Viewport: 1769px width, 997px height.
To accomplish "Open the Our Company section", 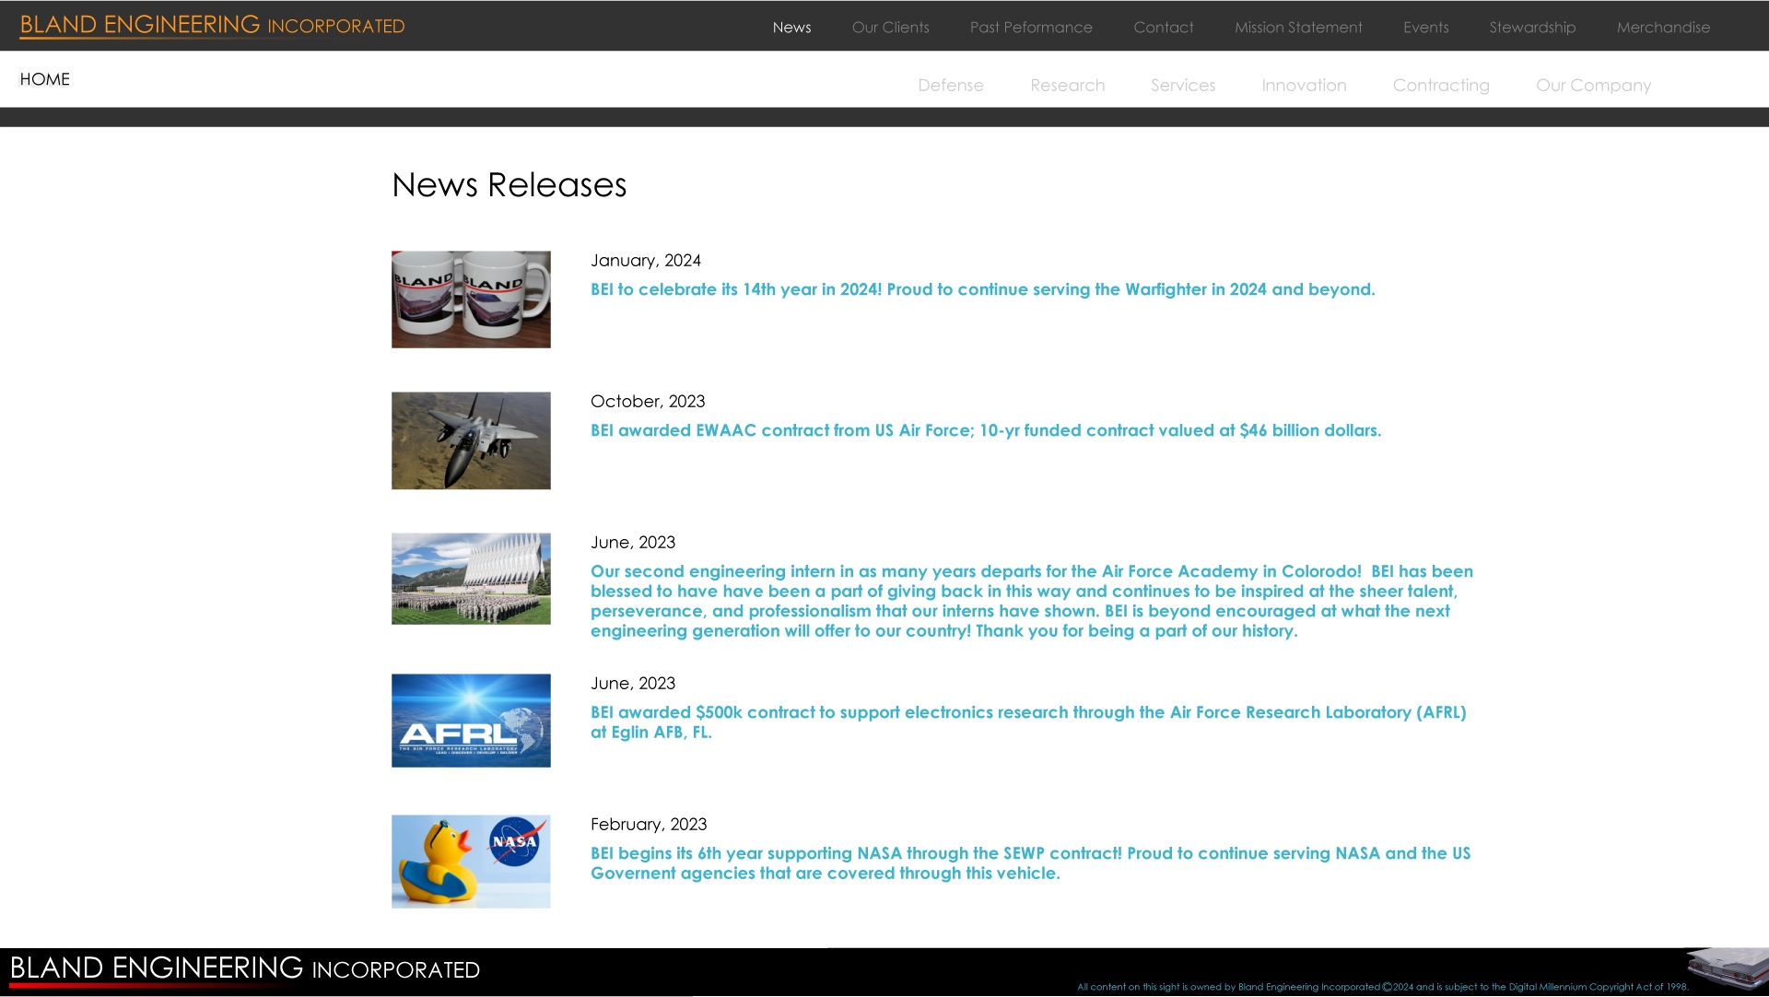I will pyautogui.click(x=1593, y=85).
